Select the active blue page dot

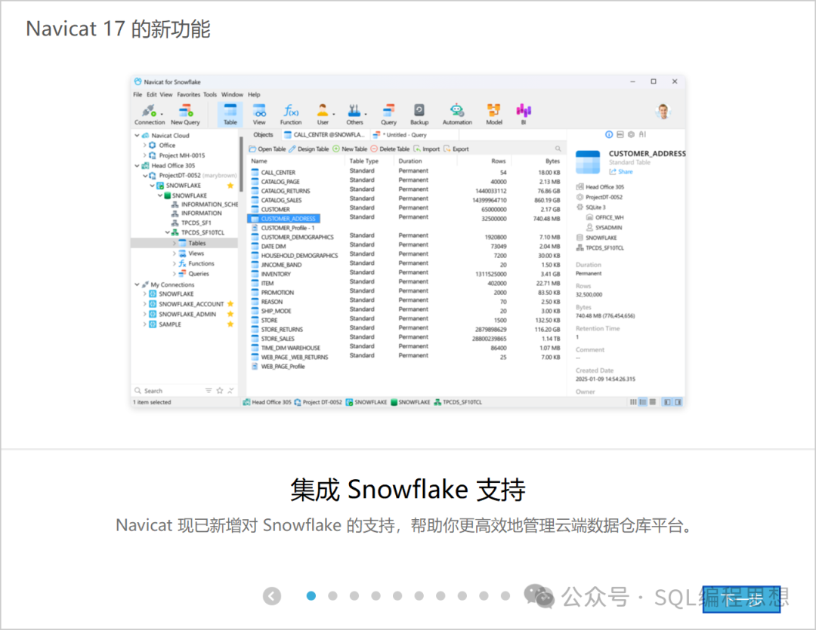coord(311,596)
